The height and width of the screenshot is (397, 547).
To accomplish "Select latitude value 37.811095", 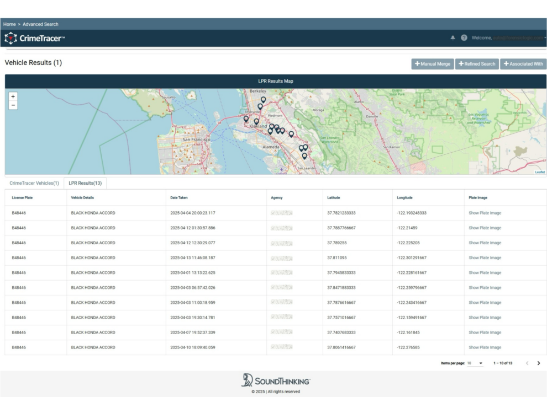I will (x=337, y=258).
